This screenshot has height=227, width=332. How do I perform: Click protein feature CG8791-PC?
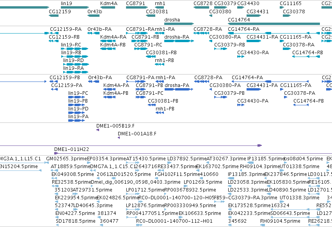140,97
